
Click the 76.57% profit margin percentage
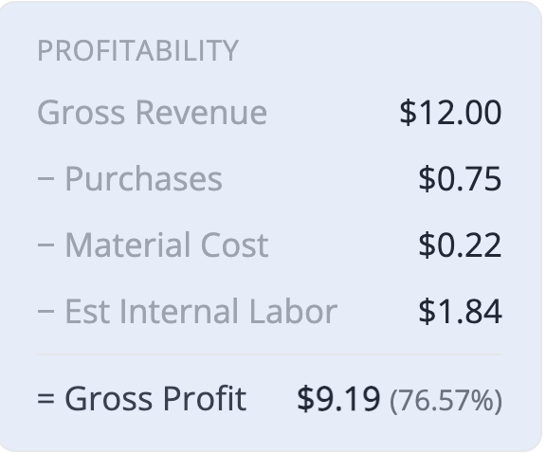[446, 401]
